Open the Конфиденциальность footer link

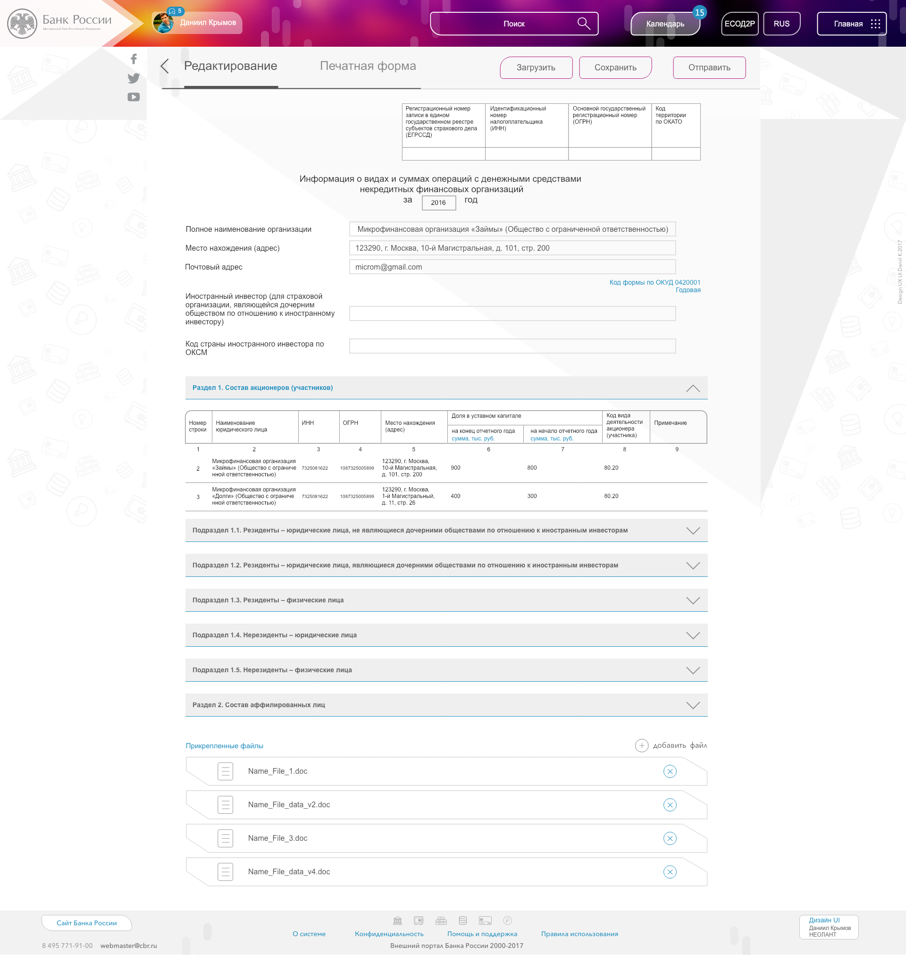(x=389, y=934)
